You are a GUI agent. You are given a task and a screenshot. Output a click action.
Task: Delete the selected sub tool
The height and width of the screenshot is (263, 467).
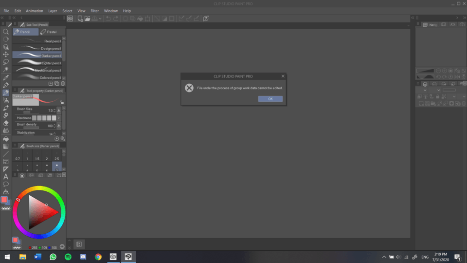(63, 84)
